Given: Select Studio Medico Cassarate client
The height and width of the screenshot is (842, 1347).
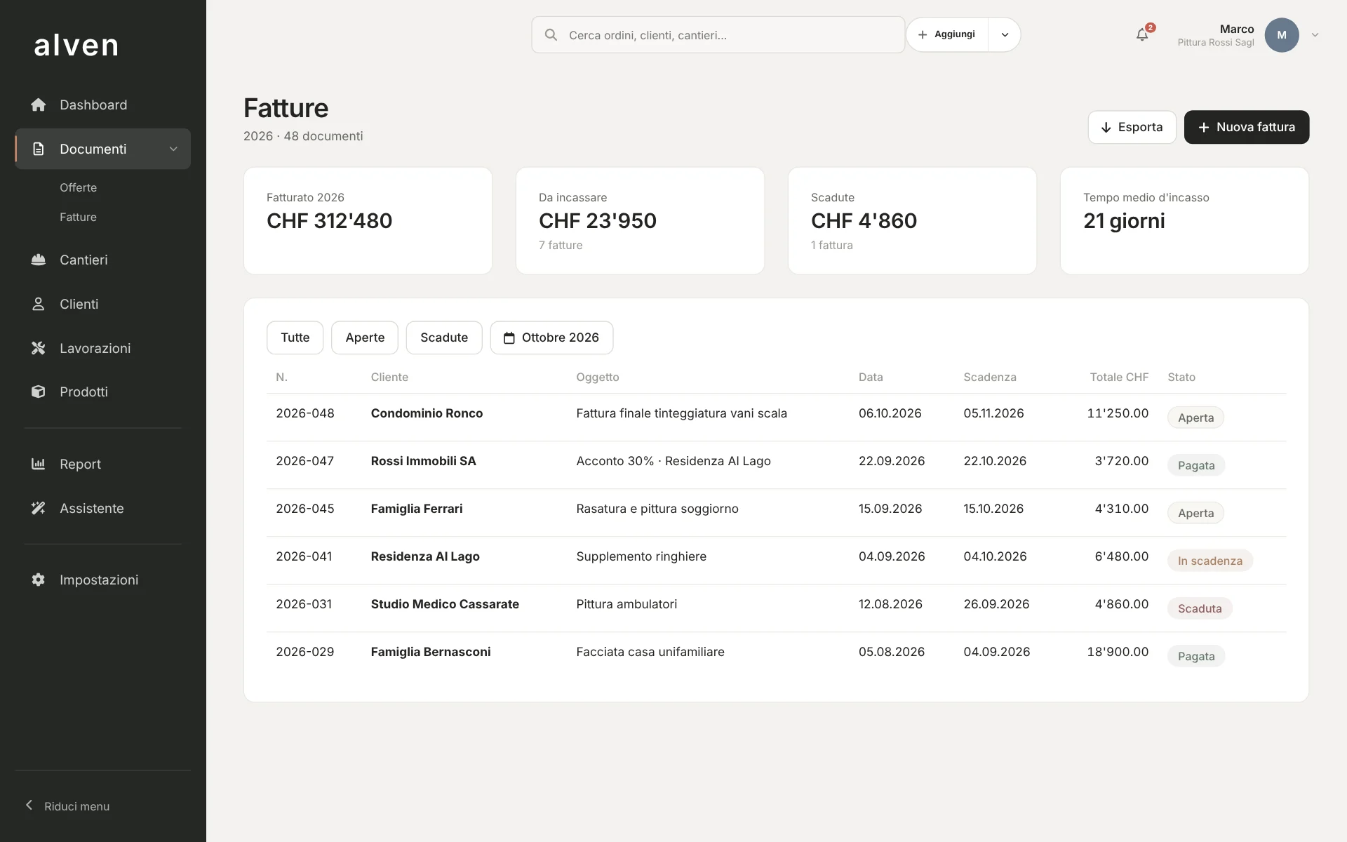Looking at the screenshot, I should [x=445, y=604].
